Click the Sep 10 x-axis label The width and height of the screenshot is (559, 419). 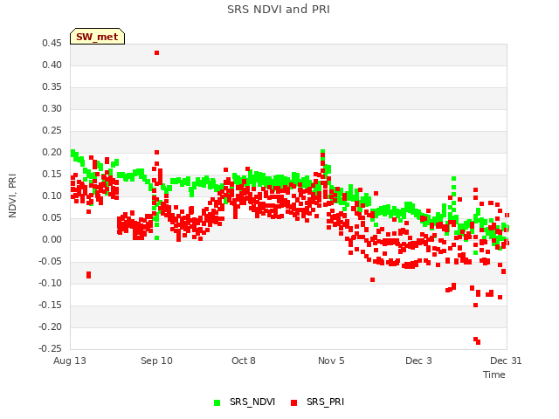click(156, 361)
